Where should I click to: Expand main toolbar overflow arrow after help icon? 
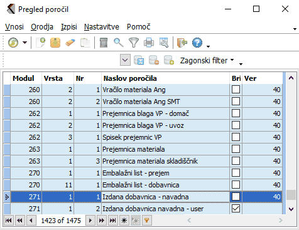pyautogui.click(x=208, y=46)
